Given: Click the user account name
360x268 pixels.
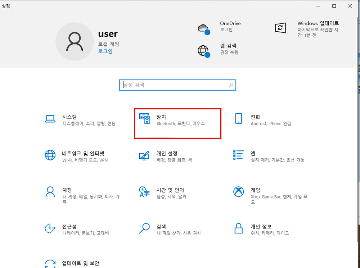Looking at the screenshot, I should (108, 34).
